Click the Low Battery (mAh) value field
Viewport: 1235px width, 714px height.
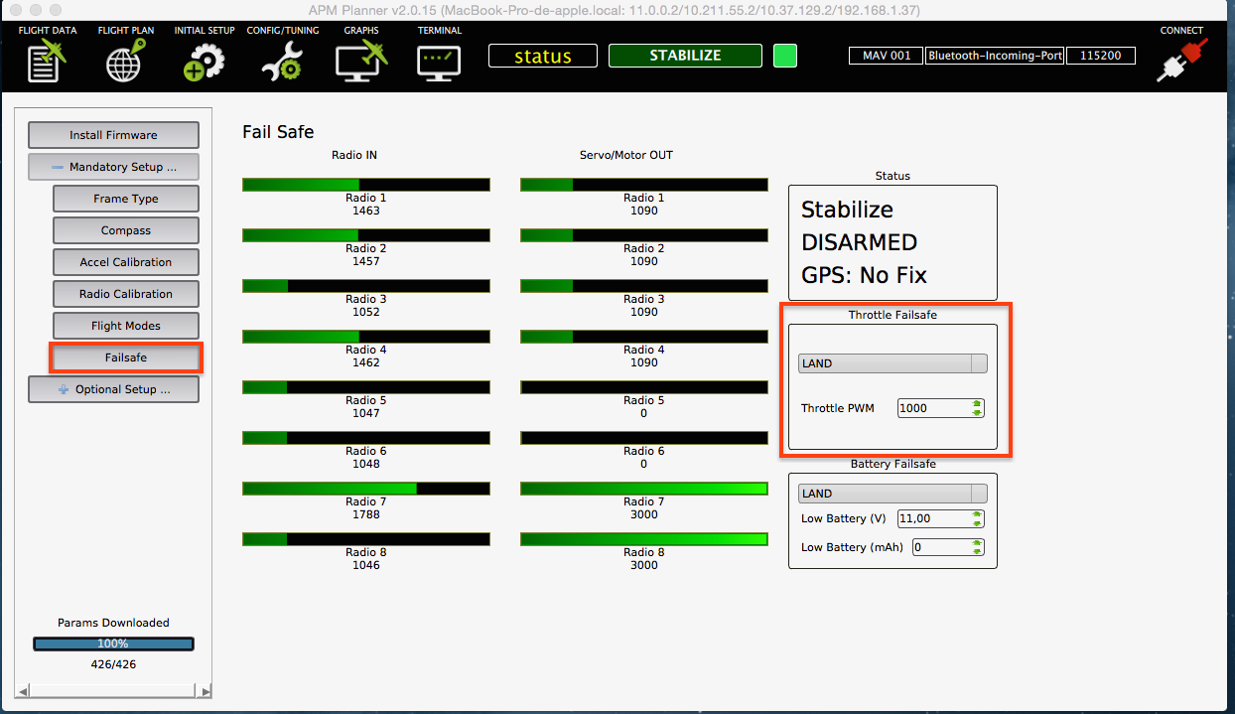(939, 547)
